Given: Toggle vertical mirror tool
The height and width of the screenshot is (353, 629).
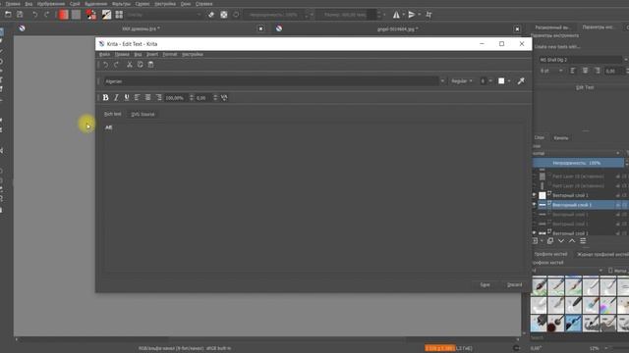Looking at the screenshot, I should [412, 15].
